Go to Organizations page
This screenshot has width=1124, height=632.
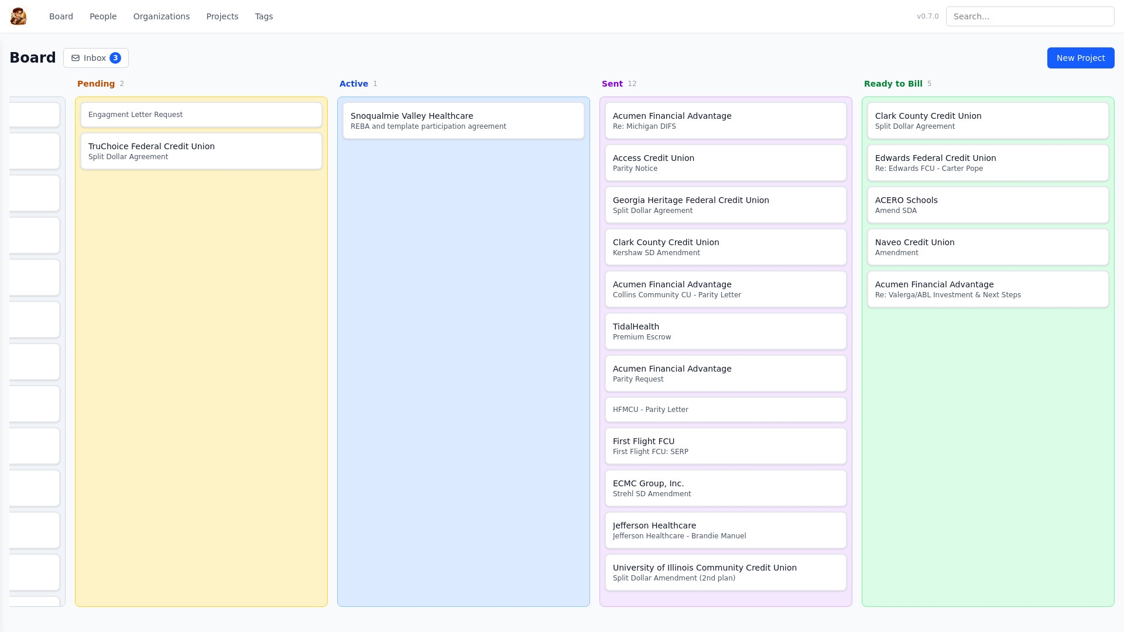pyautogui.click(x=162, y=16)
